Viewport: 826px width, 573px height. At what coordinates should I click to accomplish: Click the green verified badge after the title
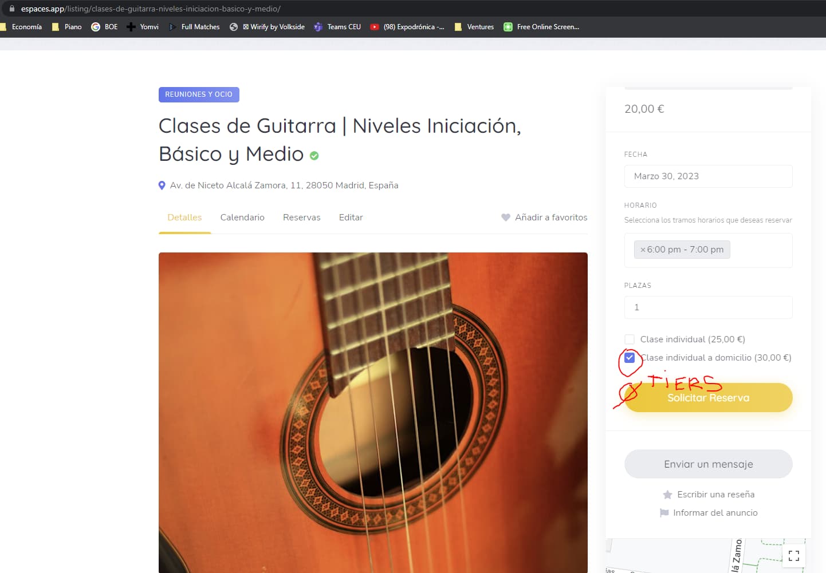point(314,155)
